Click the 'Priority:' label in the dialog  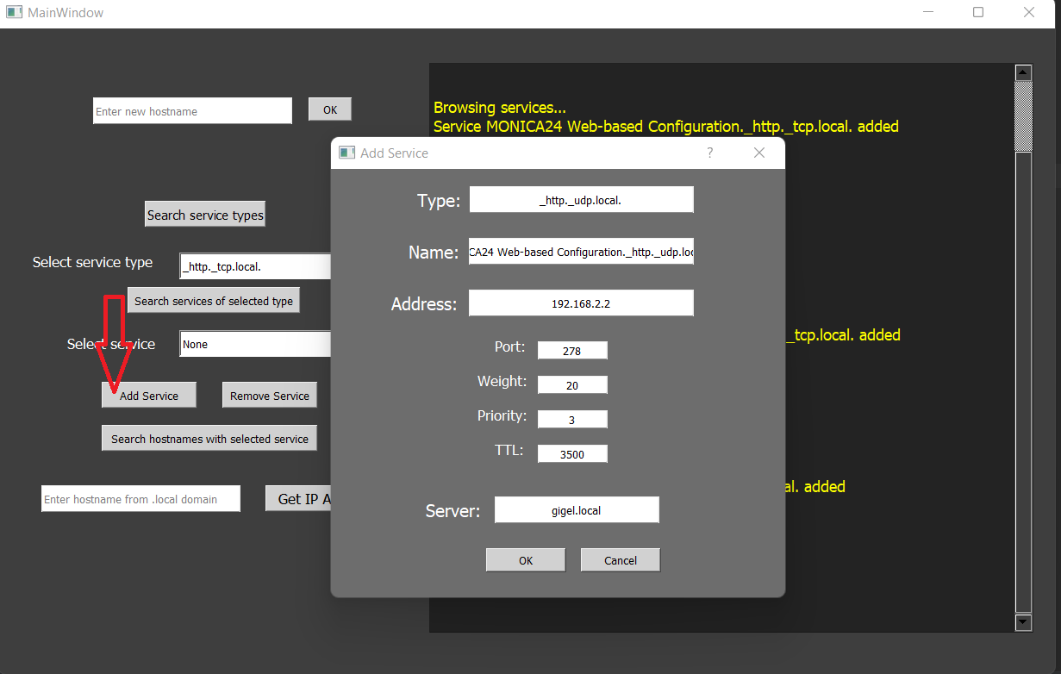tap(502, 415)
